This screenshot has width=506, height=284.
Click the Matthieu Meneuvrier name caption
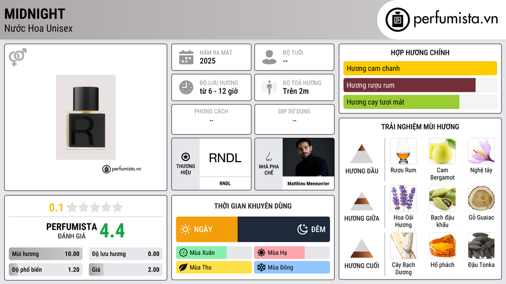click(x=308, y=183)
